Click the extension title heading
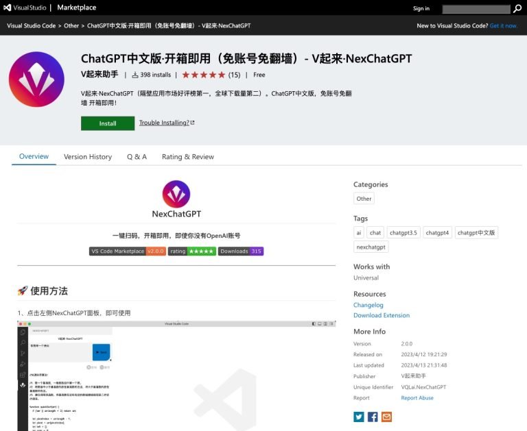Viewport: 527px width, 431px height. click(246, 58)
